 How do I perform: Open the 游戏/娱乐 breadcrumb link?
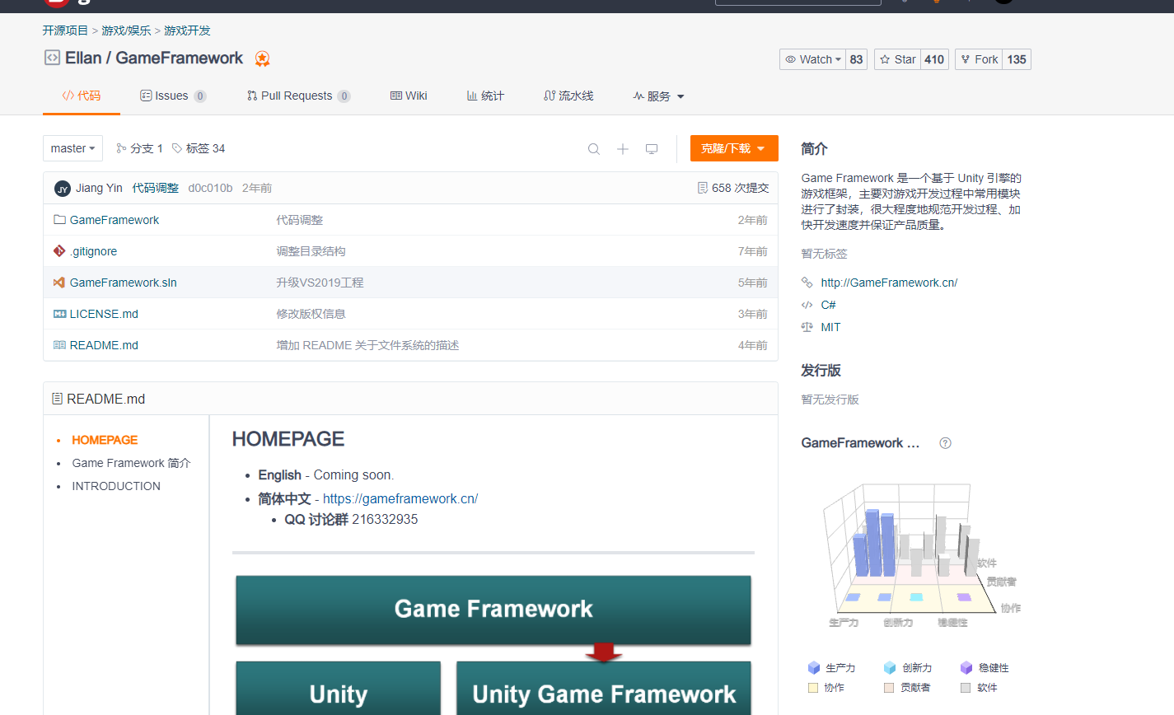coord(126,30)
